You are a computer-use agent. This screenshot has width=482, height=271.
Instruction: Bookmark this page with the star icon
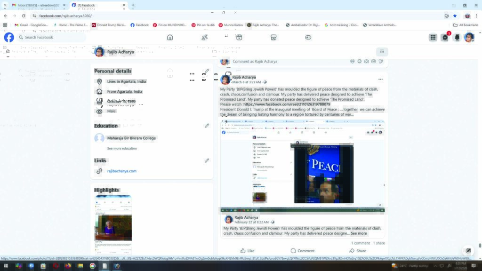(455, 16)
